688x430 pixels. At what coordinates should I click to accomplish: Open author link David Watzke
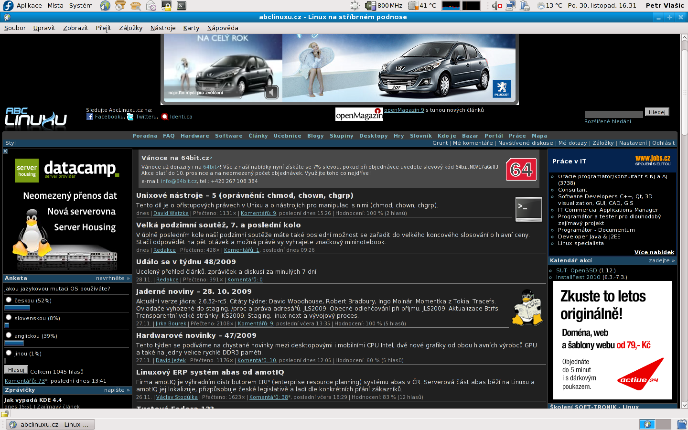(x=171, y=213)
